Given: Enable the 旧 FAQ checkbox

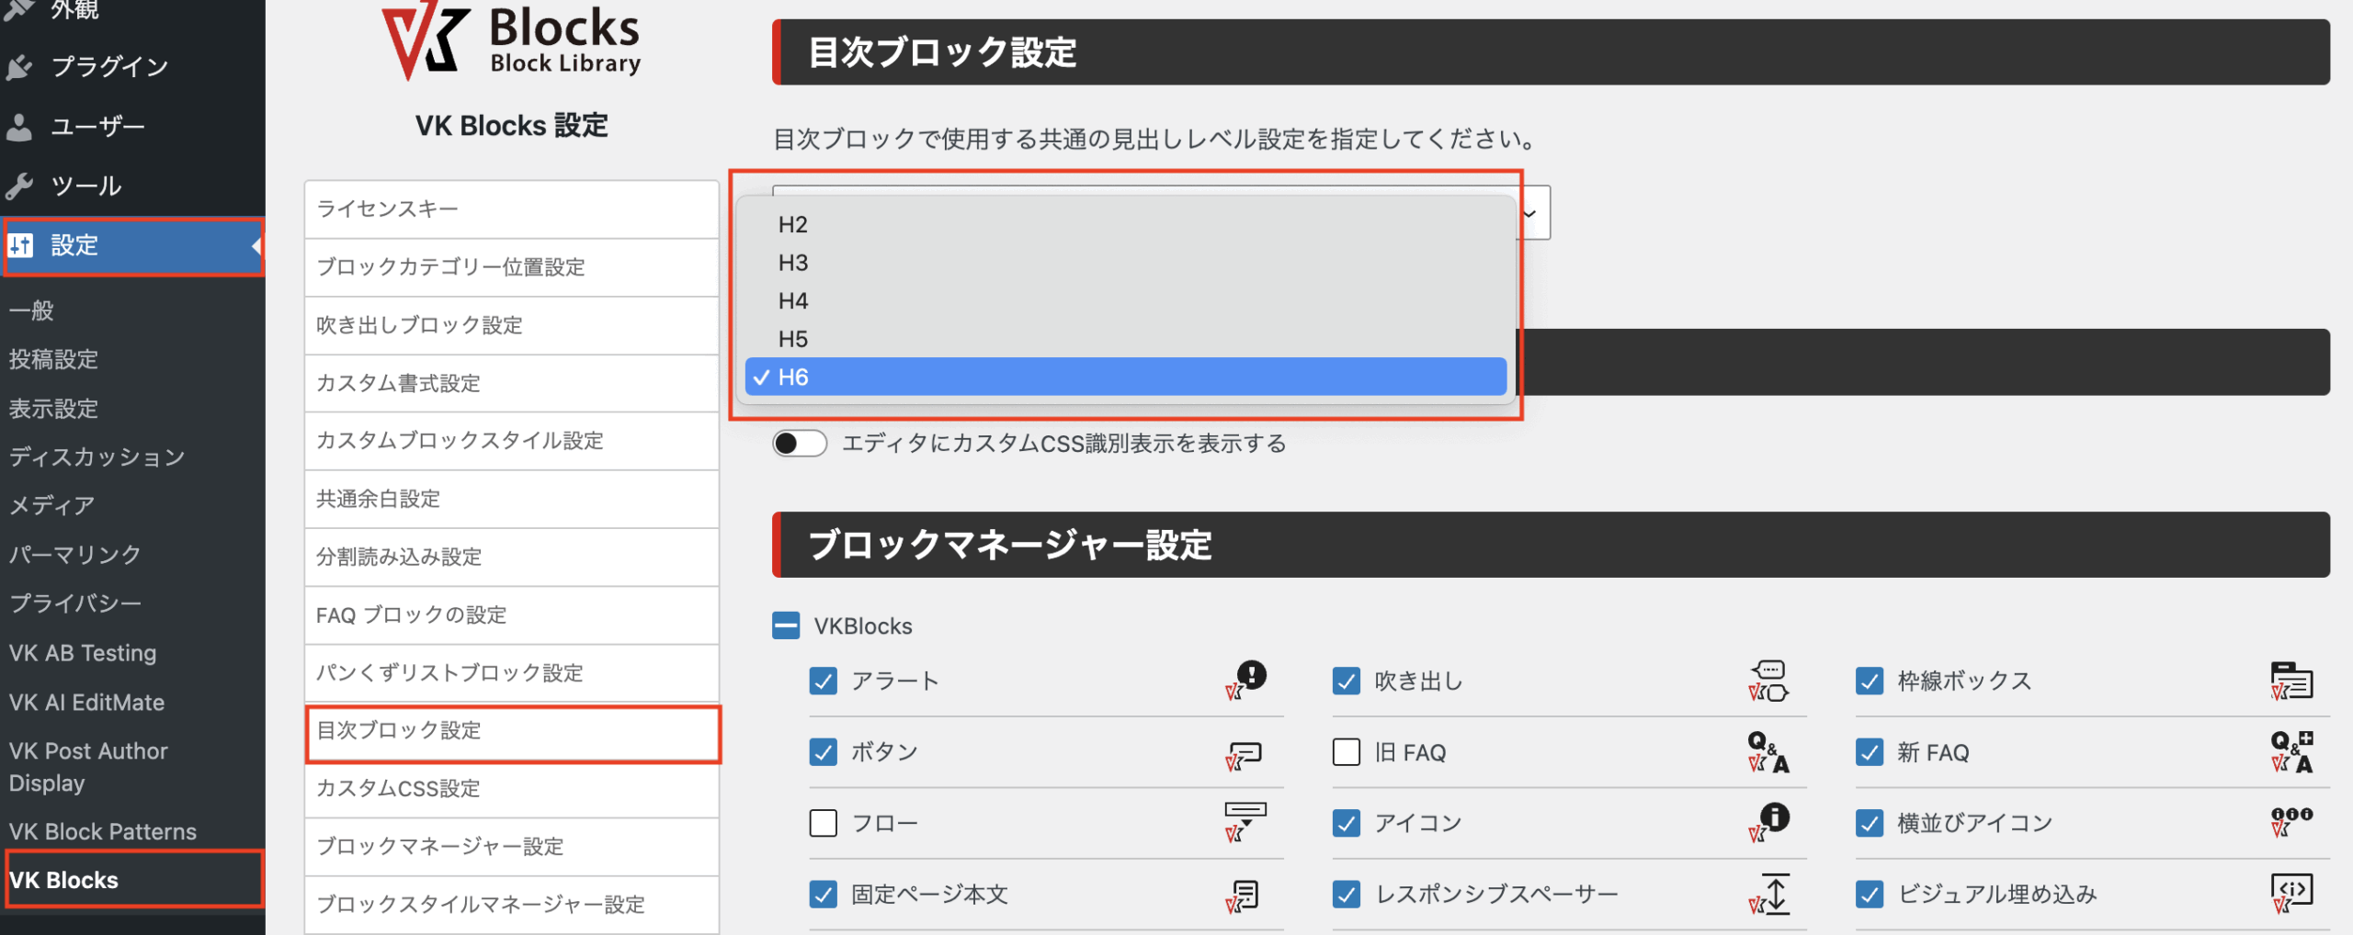Looking at the screenshot, I should click(1346, 751).
